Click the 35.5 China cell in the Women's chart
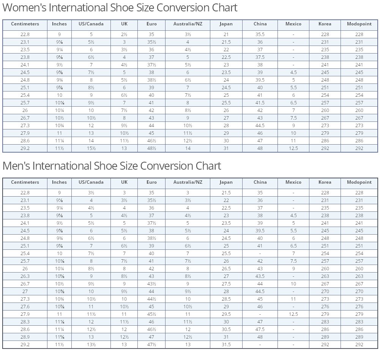Image resolution: width=380 pixels, height=350 pixels. click(x=260, y=34)
